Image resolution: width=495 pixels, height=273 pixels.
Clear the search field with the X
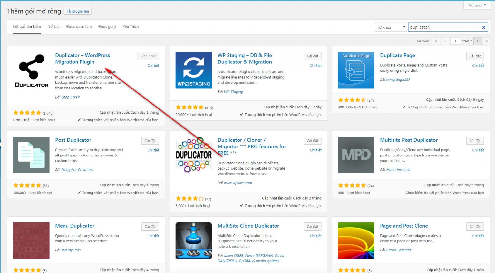483,27
